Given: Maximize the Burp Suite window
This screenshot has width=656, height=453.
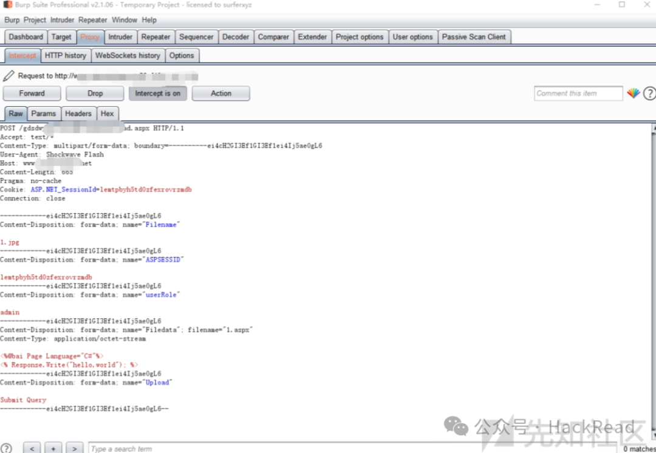Looking at the screenshot, I should (622, 5).
